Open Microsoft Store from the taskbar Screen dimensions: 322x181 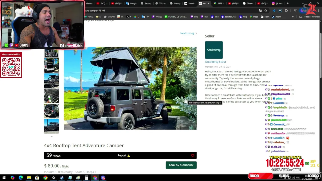tap(37, 178)
